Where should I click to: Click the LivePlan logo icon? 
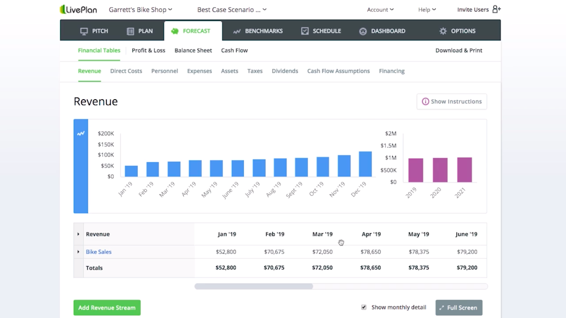(x=63, y=9)
